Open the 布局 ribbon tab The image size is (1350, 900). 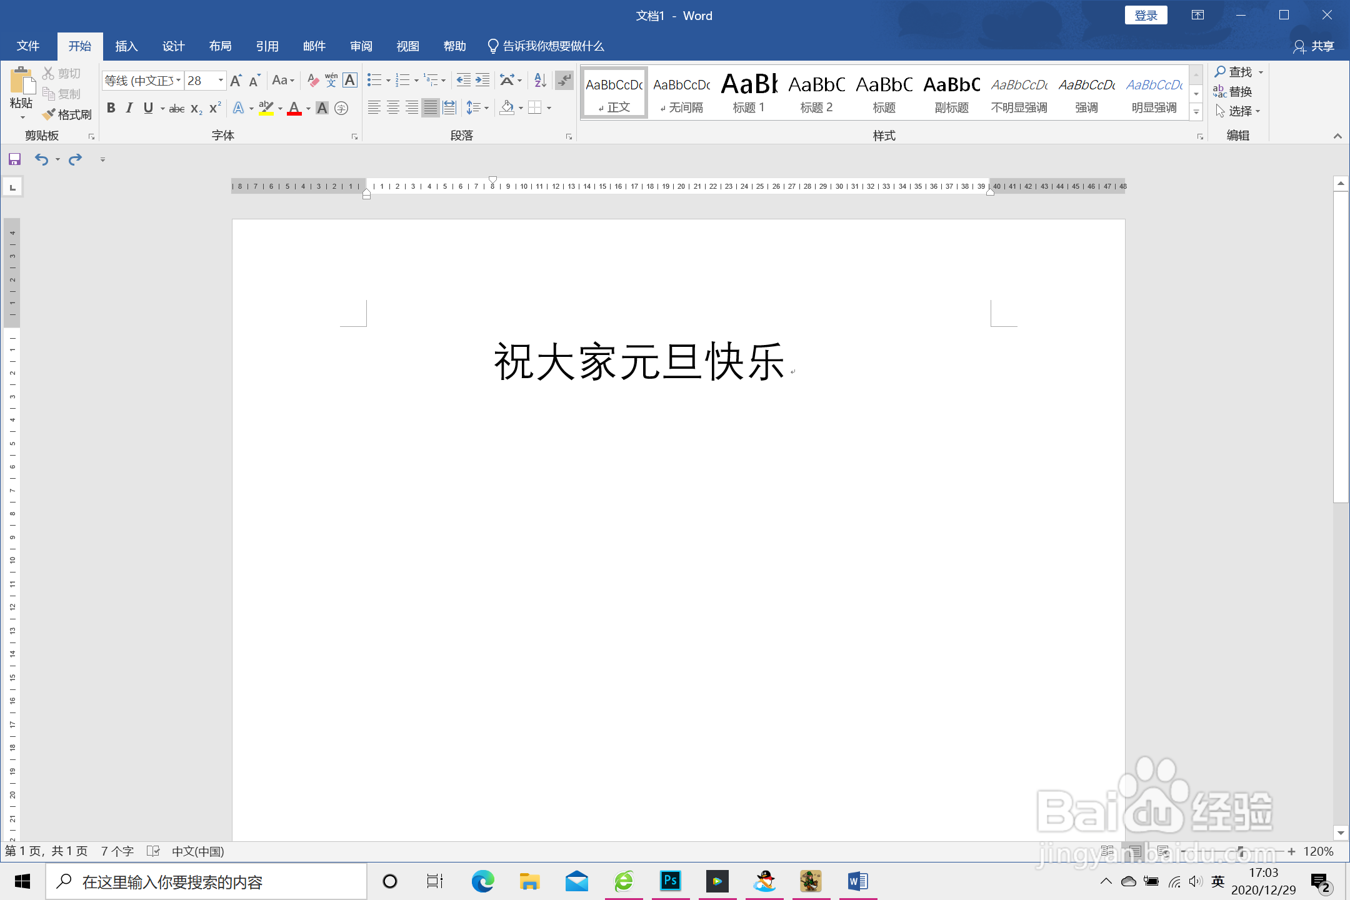click(220, 46)
